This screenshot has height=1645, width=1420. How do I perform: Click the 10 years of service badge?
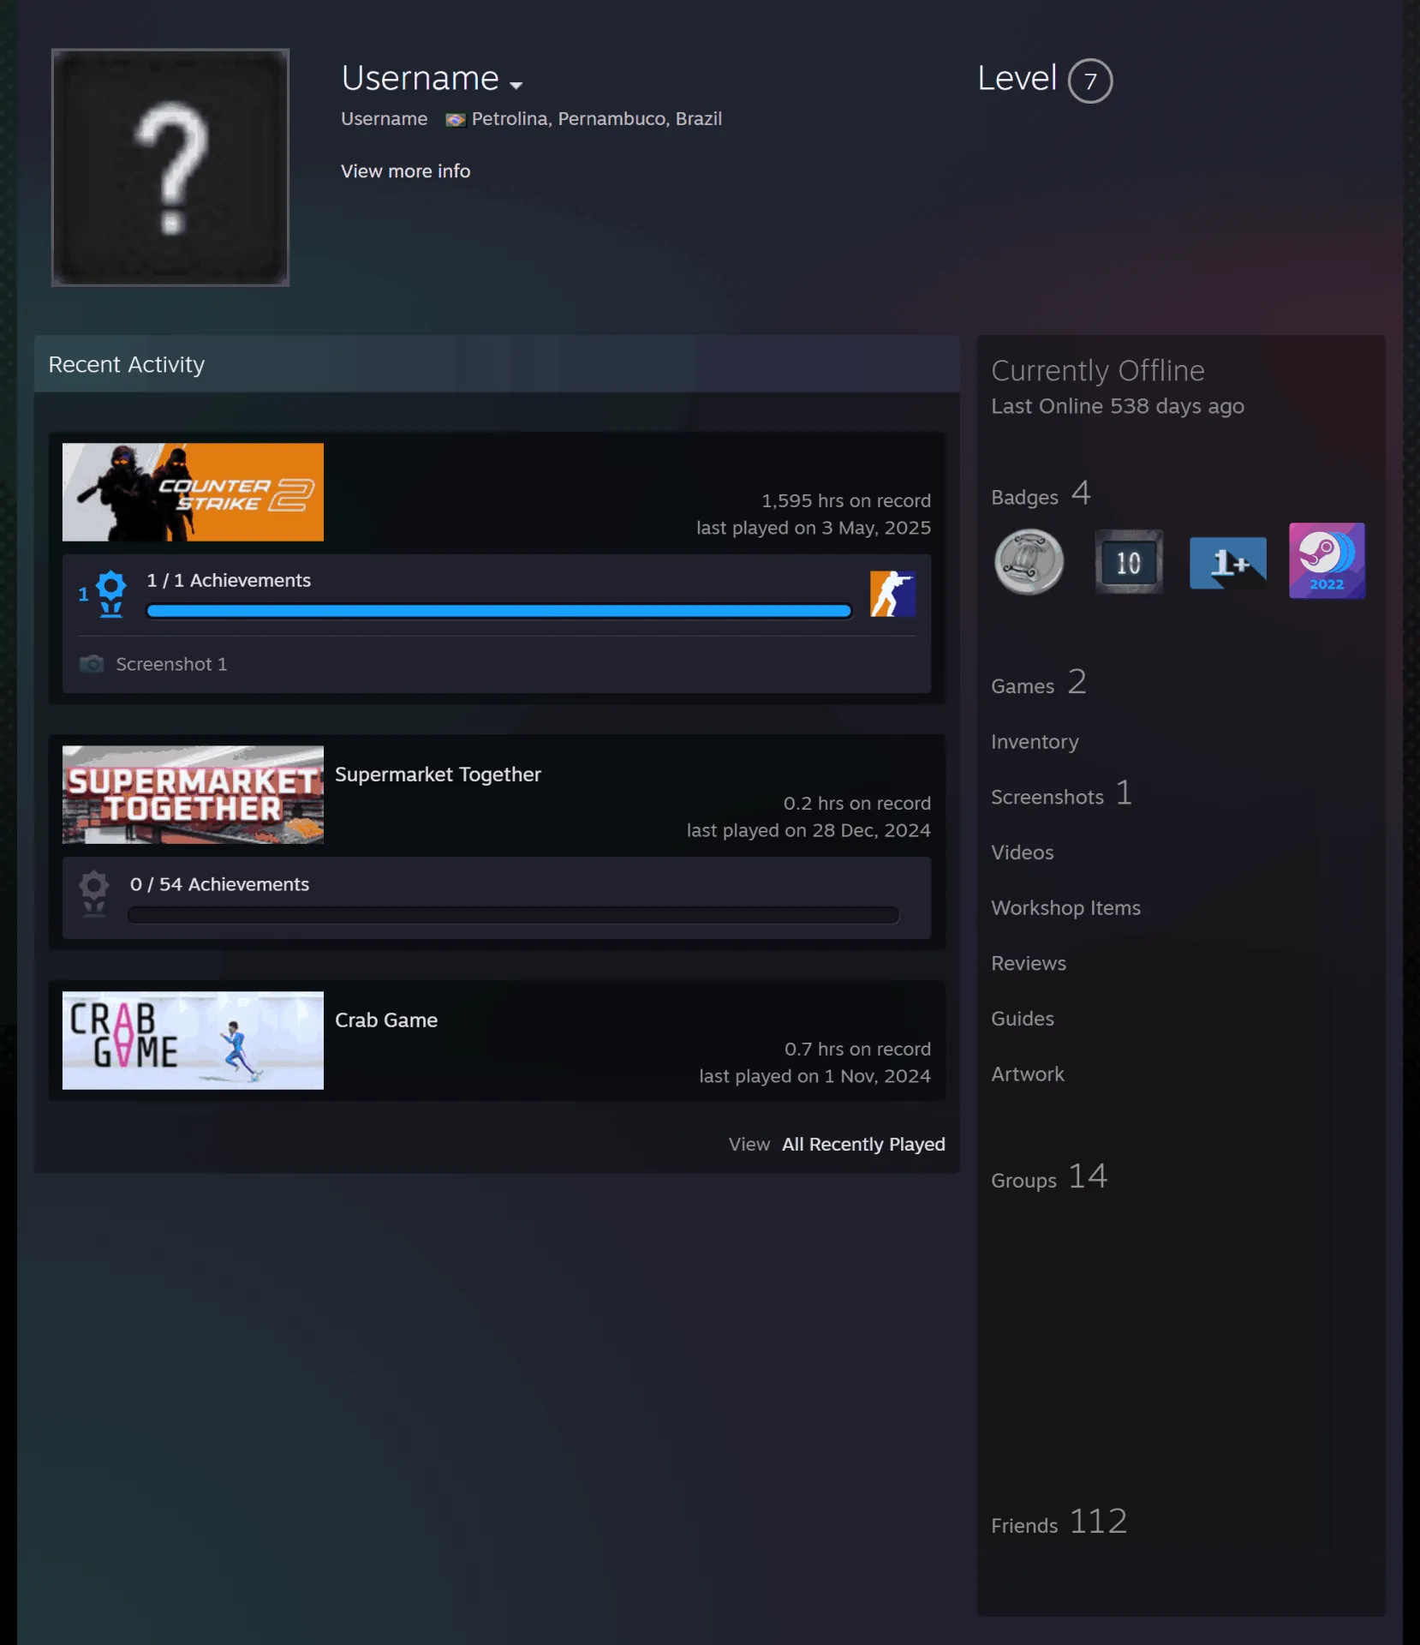pos(1129,562)
